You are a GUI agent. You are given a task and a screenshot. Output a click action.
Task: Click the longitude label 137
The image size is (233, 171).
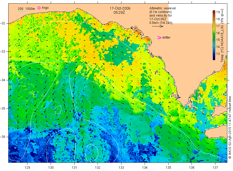215,168
